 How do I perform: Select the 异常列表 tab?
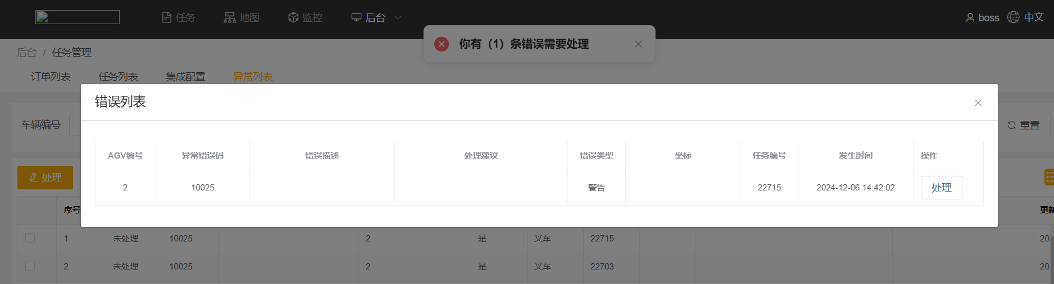253,77
